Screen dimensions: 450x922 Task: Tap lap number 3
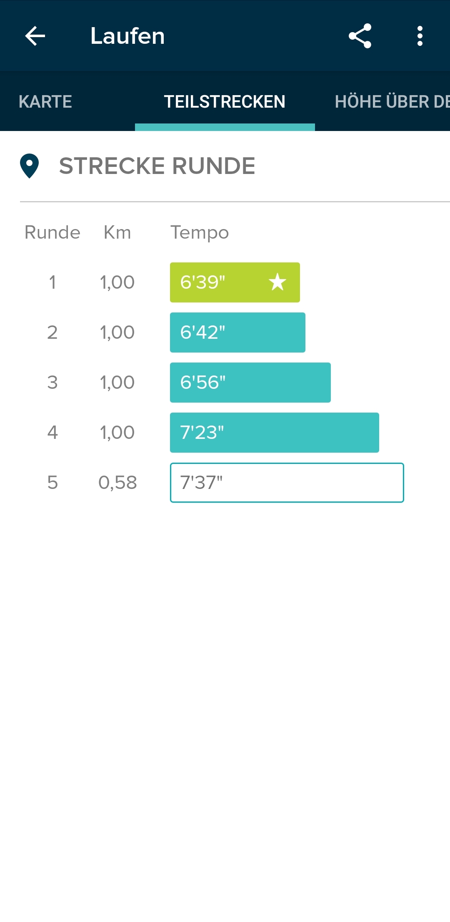tap(52, 383)
